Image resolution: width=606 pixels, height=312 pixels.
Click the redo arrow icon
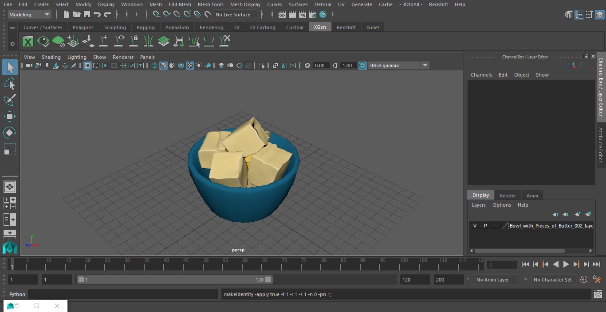107,15
